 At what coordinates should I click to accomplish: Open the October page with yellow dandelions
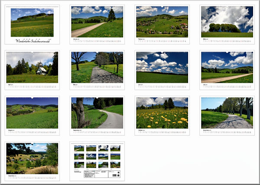tap(162, 113)
